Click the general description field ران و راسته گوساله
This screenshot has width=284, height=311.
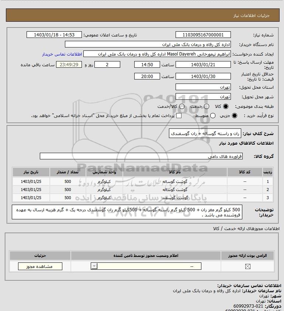205,134
